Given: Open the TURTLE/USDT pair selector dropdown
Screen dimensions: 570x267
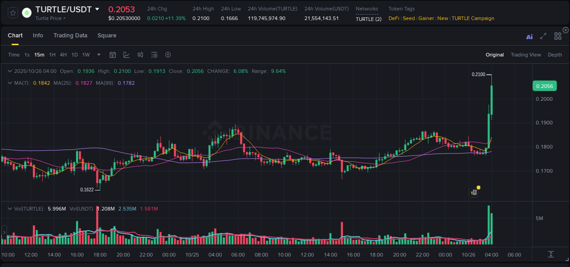Looking at the screenshot, I should (x=97, y=9).
